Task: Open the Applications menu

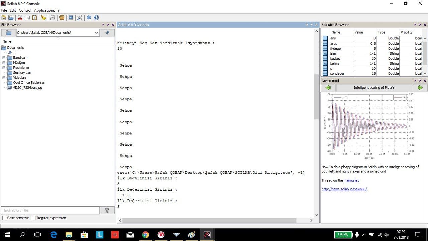Action: [44, 10]
